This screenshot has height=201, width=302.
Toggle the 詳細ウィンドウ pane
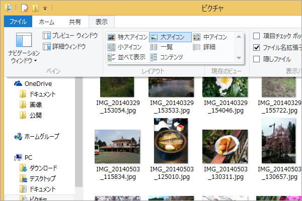click(x=64, y=47)
